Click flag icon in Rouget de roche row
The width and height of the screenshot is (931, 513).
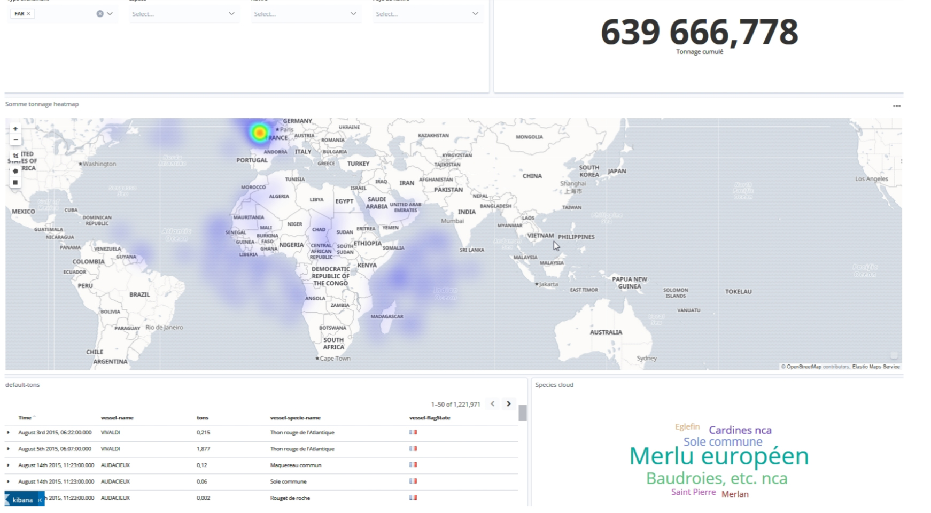tap(413, 498)
